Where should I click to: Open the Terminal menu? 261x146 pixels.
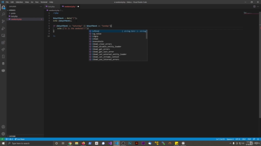(x=44, y=2)
